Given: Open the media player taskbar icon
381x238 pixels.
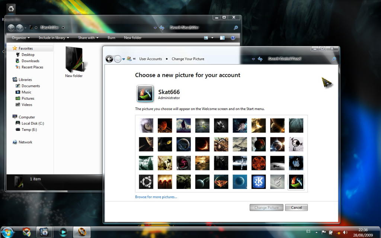Looking at the screenshot, I should pos(63,232).
